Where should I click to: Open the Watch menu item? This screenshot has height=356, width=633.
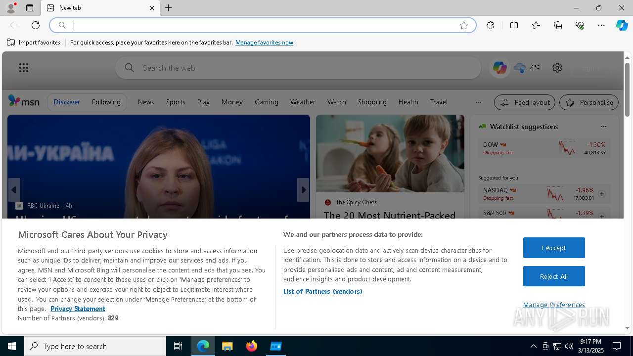click(x=336, y=102)
